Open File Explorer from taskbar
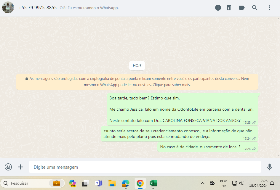The height and width of the screenshot is (190, 280). [x=112, y=183]
